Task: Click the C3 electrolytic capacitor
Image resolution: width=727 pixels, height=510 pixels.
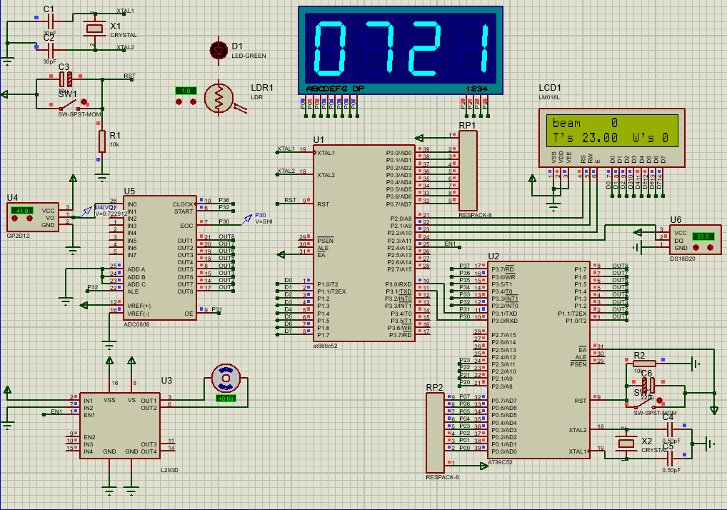Action: 66,79
